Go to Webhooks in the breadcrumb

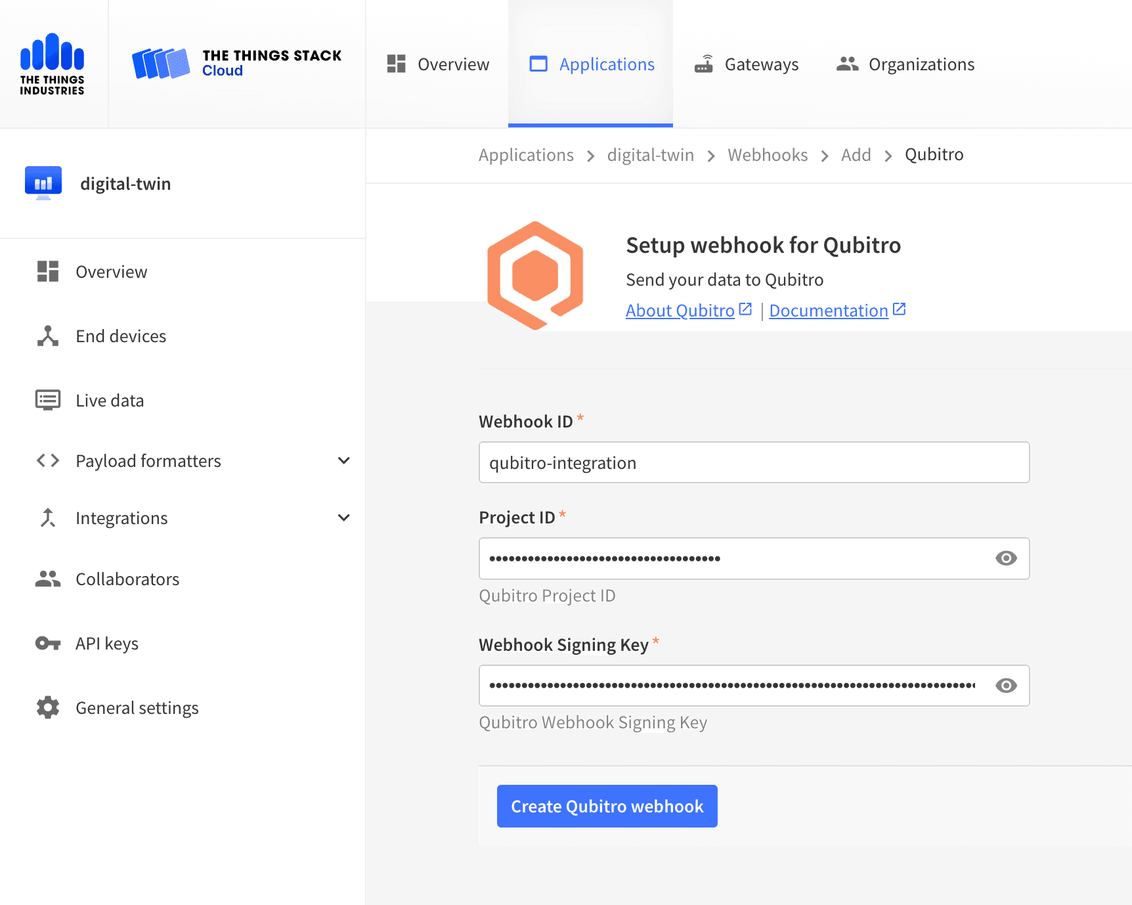pyautogui.click(x=768, y=155)
